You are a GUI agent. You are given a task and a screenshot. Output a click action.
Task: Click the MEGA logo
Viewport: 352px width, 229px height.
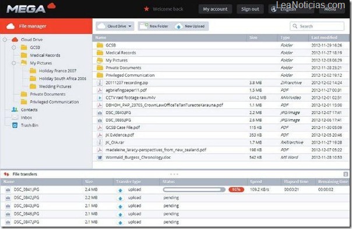tap(31, 8)
